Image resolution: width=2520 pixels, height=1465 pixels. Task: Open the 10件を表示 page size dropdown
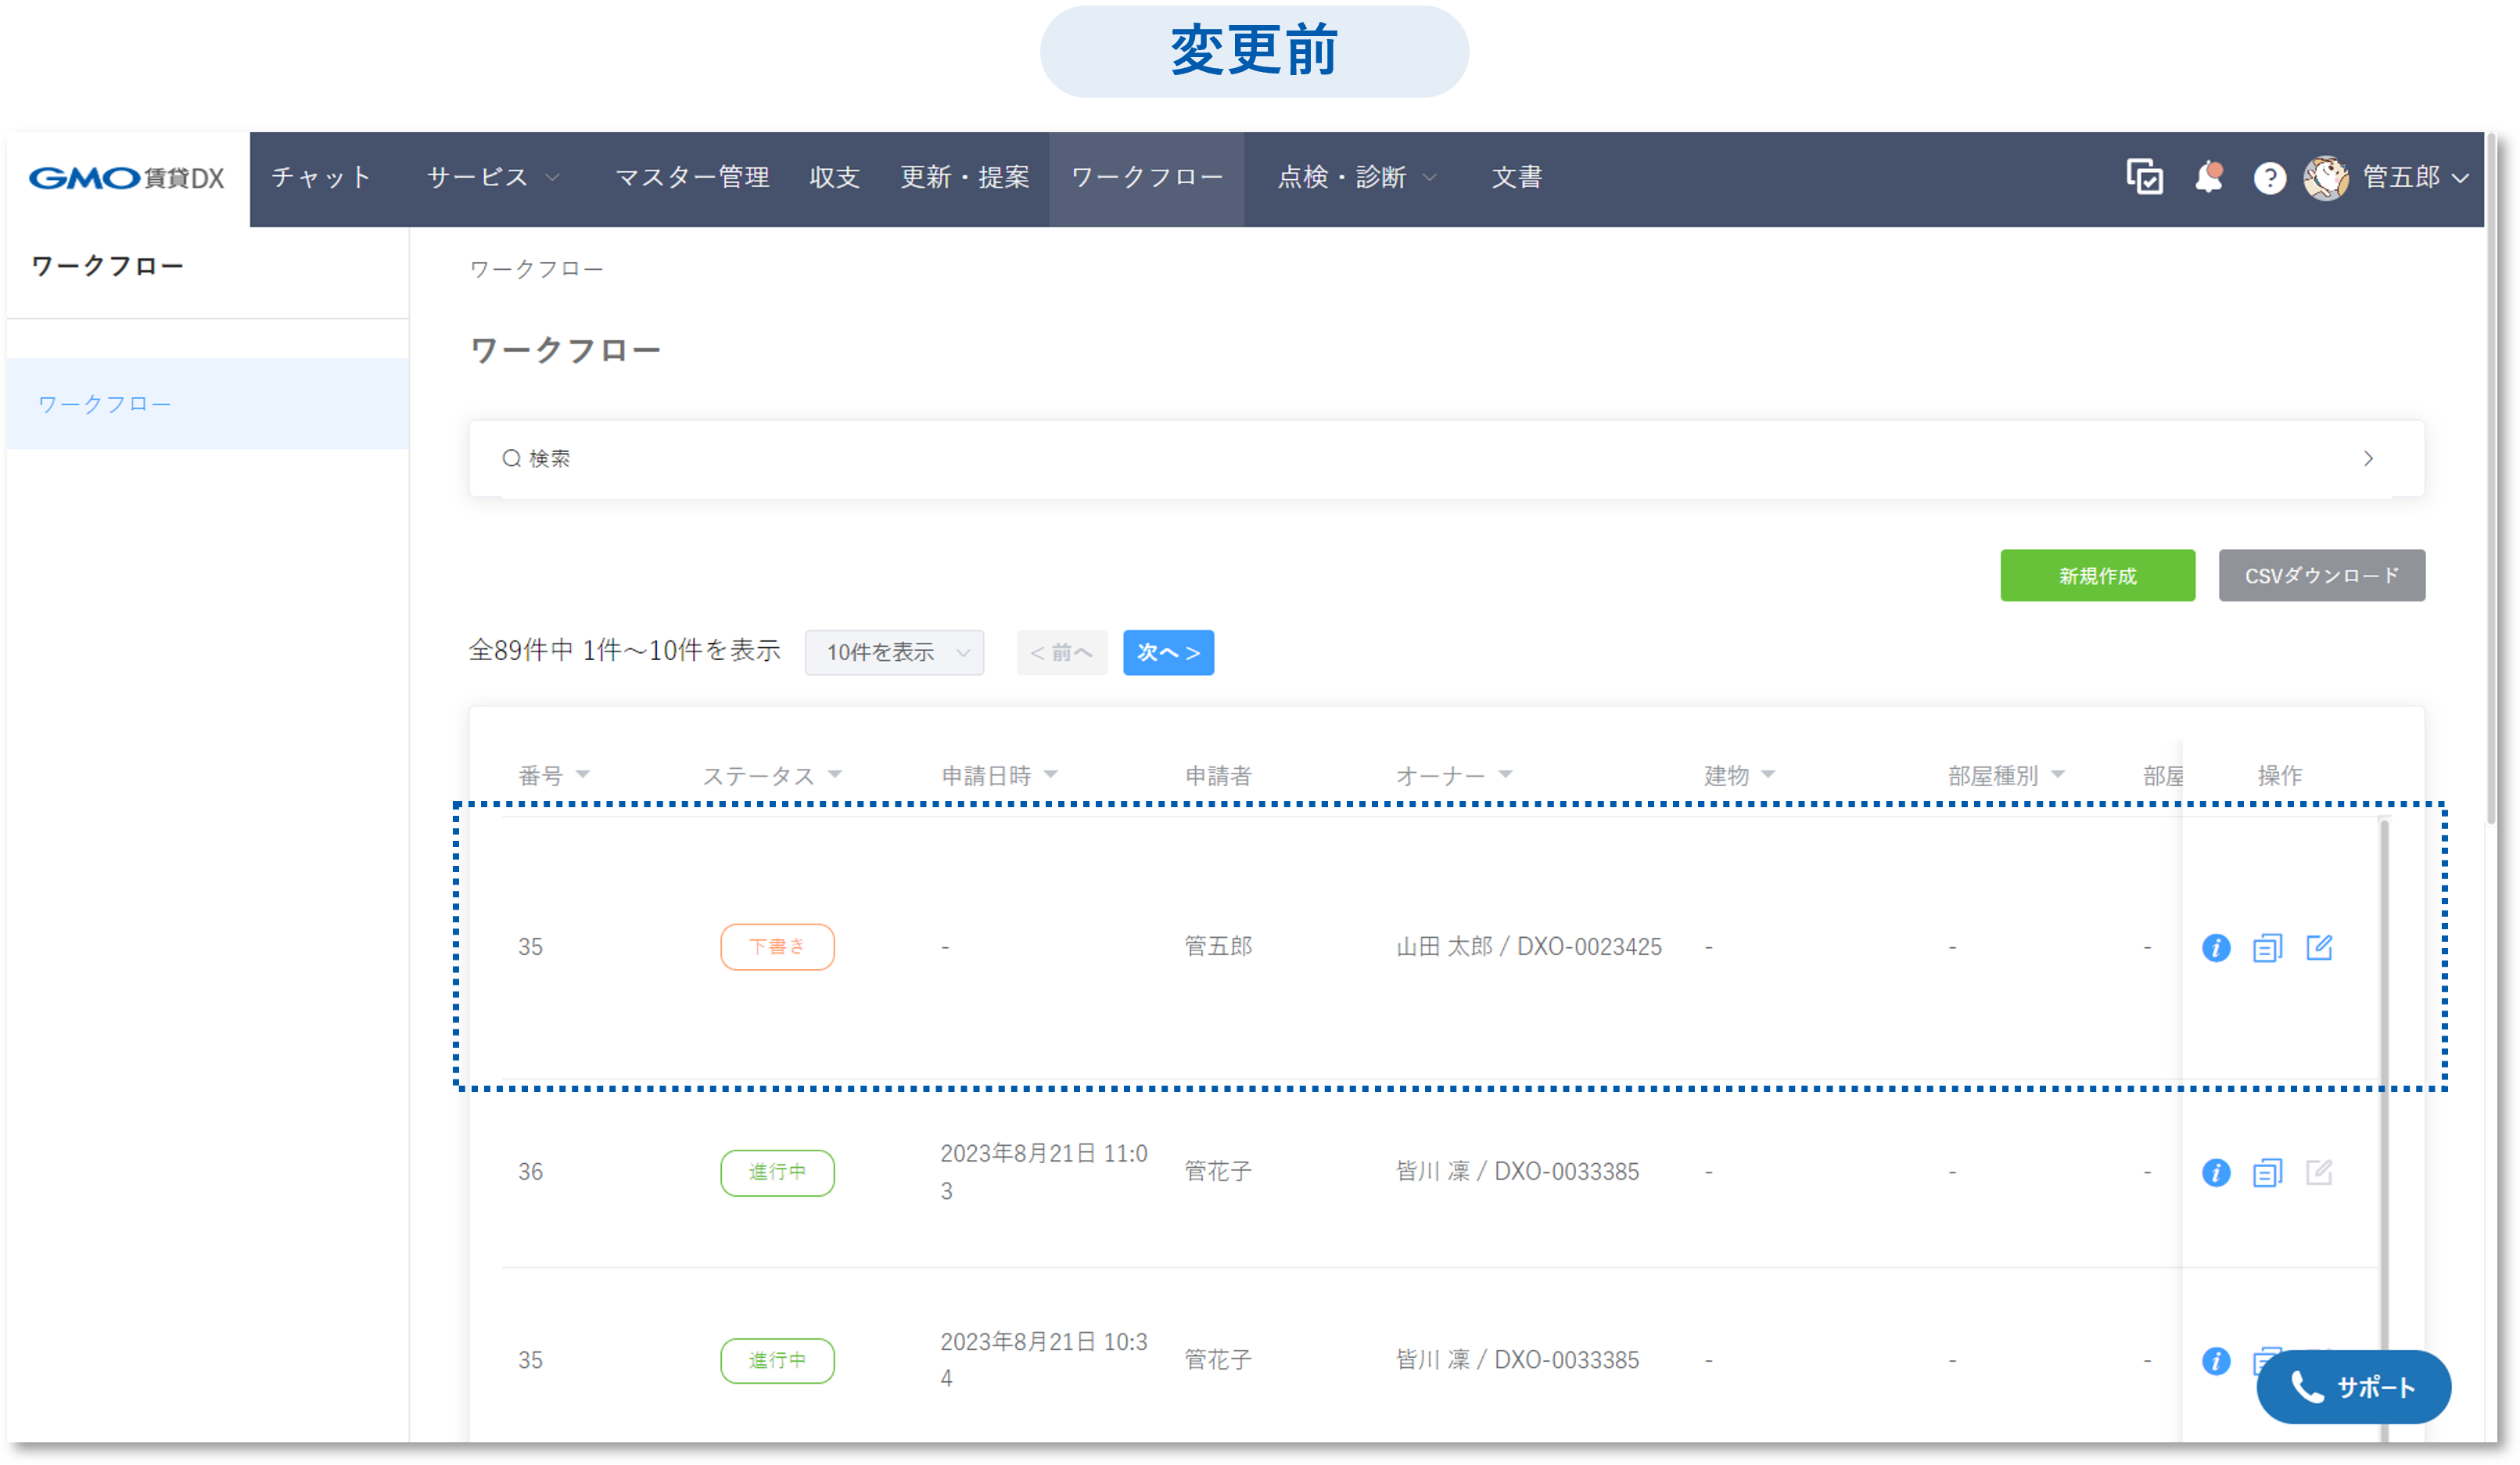(894, 652)
